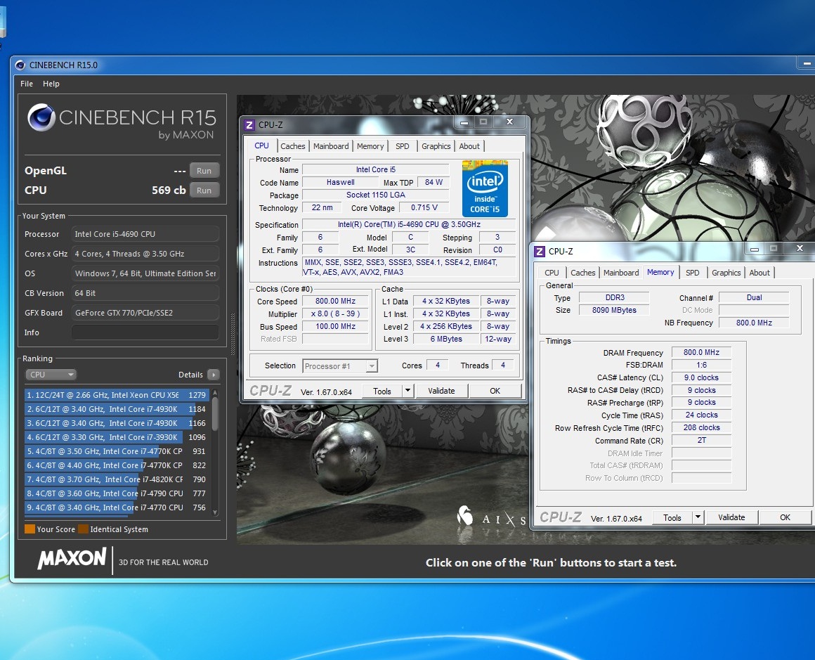Click the Cinebench logo icon in title bar
The image size is (815, 660).
coord(20,65)
